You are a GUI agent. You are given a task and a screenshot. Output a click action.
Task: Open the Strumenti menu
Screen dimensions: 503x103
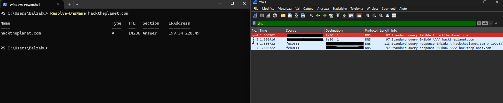click(389, 9)
